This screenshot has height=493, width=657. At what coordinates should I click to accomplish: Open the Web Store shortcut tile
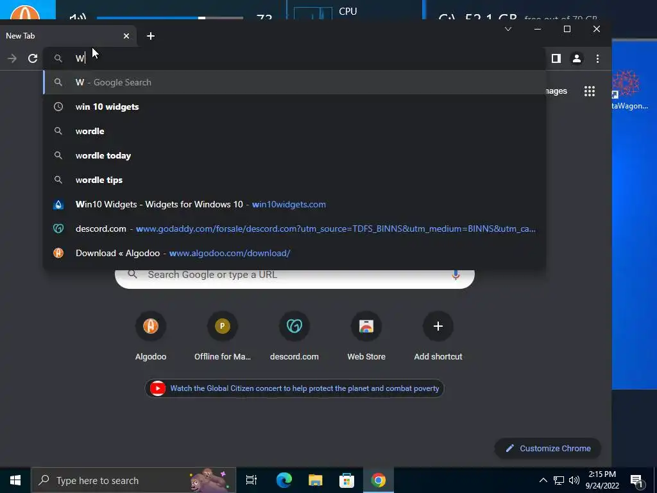pyautogui.click(x=366, y=336)
